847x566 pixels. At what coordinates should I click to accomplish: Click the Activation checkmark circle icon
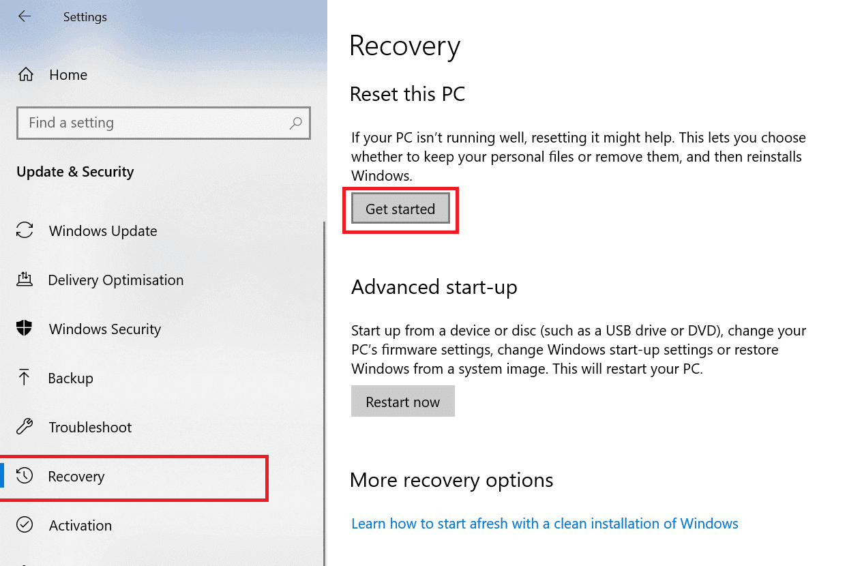(x=25, y=525)
